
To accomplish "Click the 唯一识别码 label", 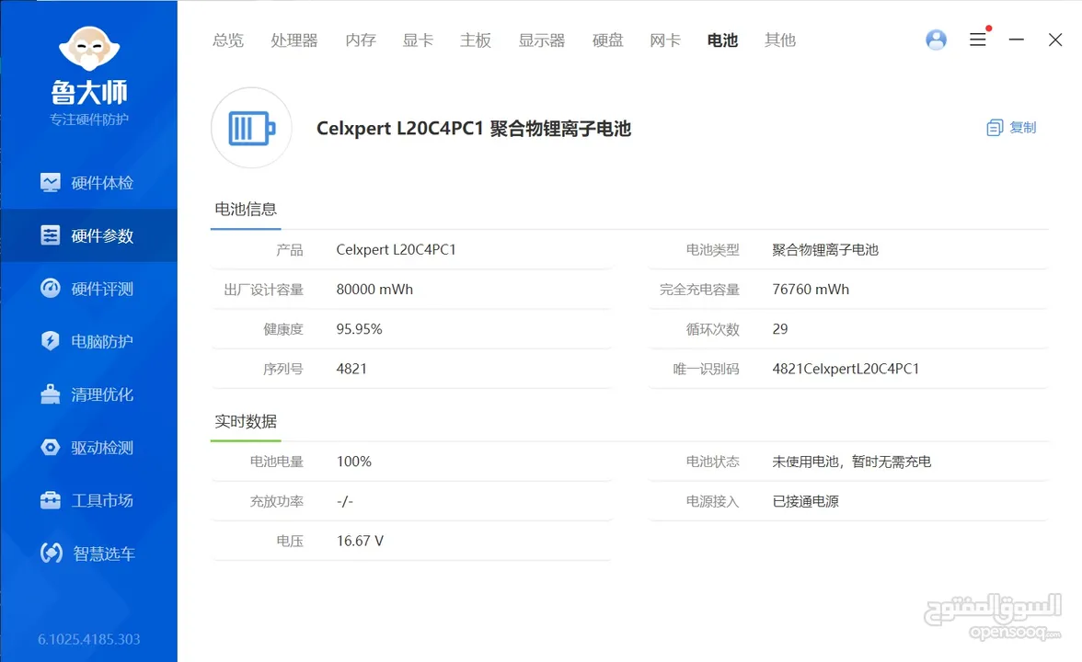I will coord(706,369).
